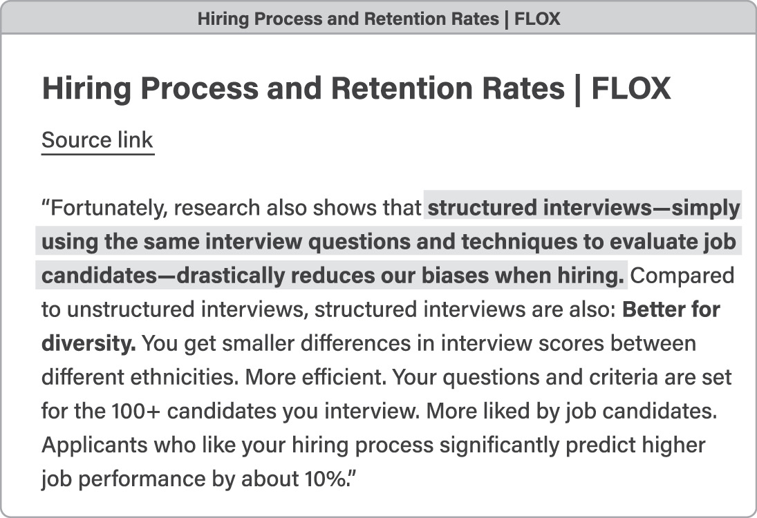This screenshot has width=757, height=518.
Task: Click the highlighted phrase 'structured interviews—simply'
Action: (x=583, y=208)
